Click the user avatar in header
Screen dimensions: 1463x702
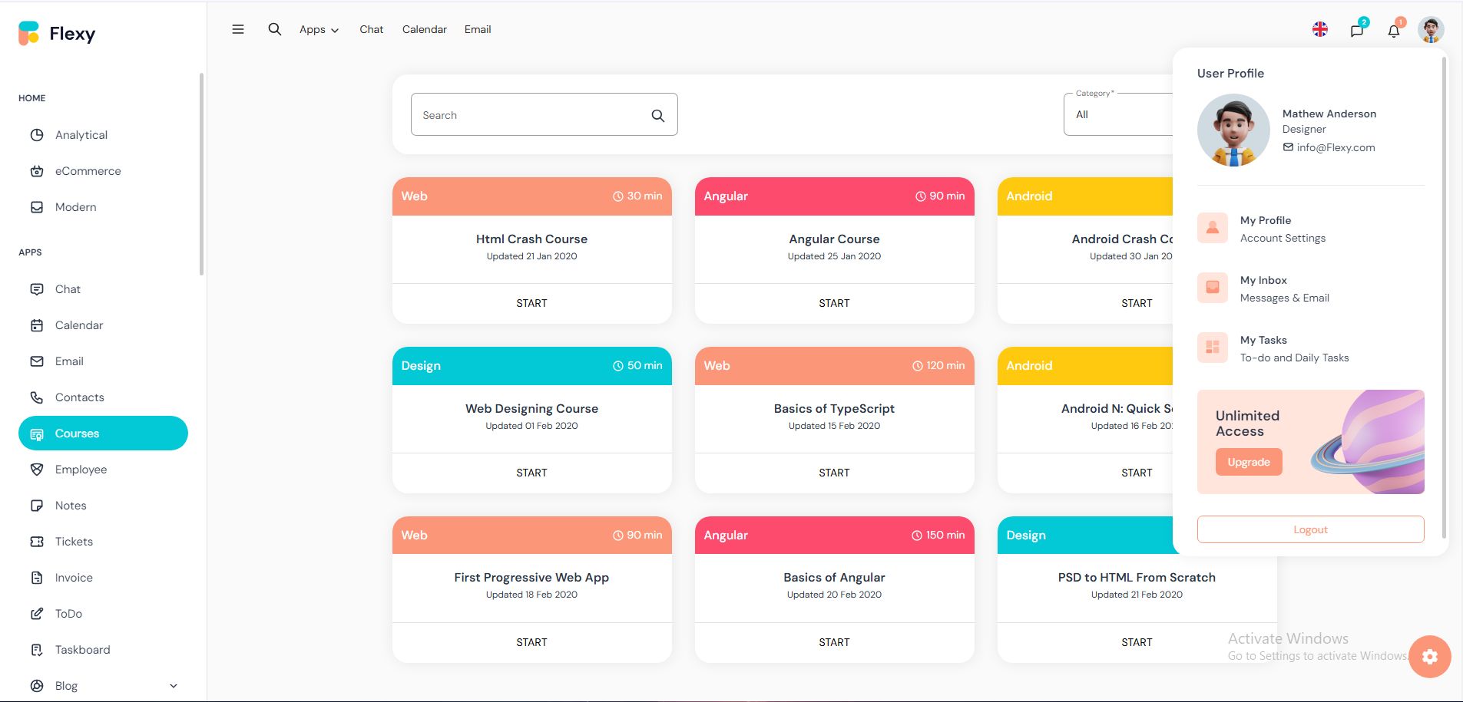[1431, 30]
